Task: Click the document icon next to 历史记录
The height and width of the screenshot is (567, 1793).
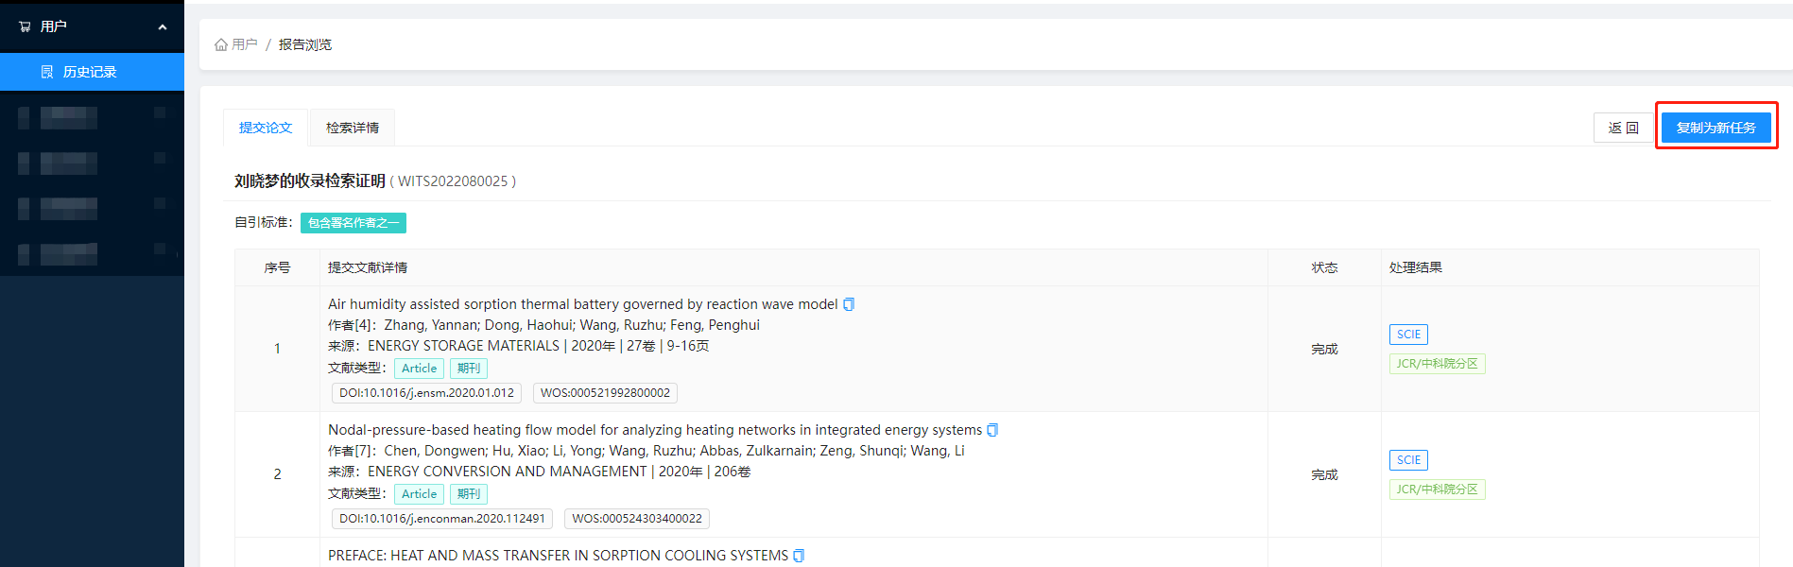Action: [x=47, y=72]
